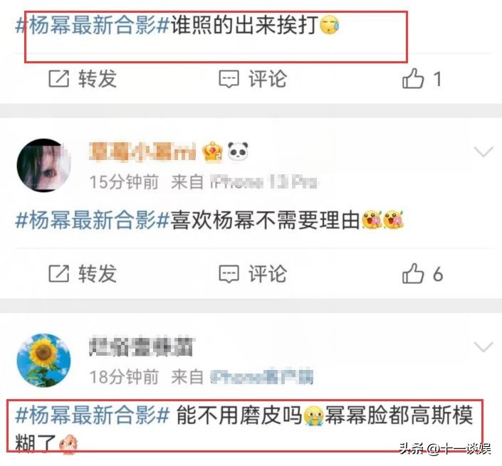The width and height of the screenshot is (502, 466).
Task: Like the post showing 6 likes
Action: [413, 273]
